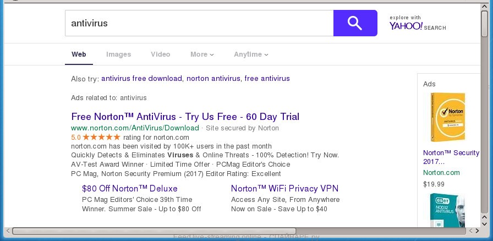493x241 pixels.
Task: Click 'Site secured by Norton' text
Action: click(x=242, y=128)
